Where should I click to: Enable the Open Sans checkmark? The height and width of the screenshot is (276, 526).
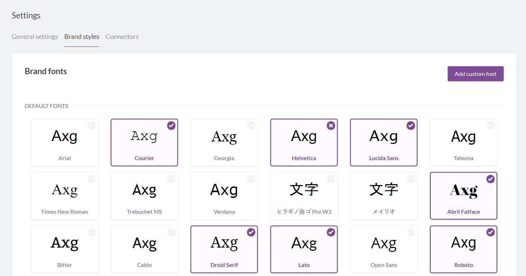(x=411, y=232)
